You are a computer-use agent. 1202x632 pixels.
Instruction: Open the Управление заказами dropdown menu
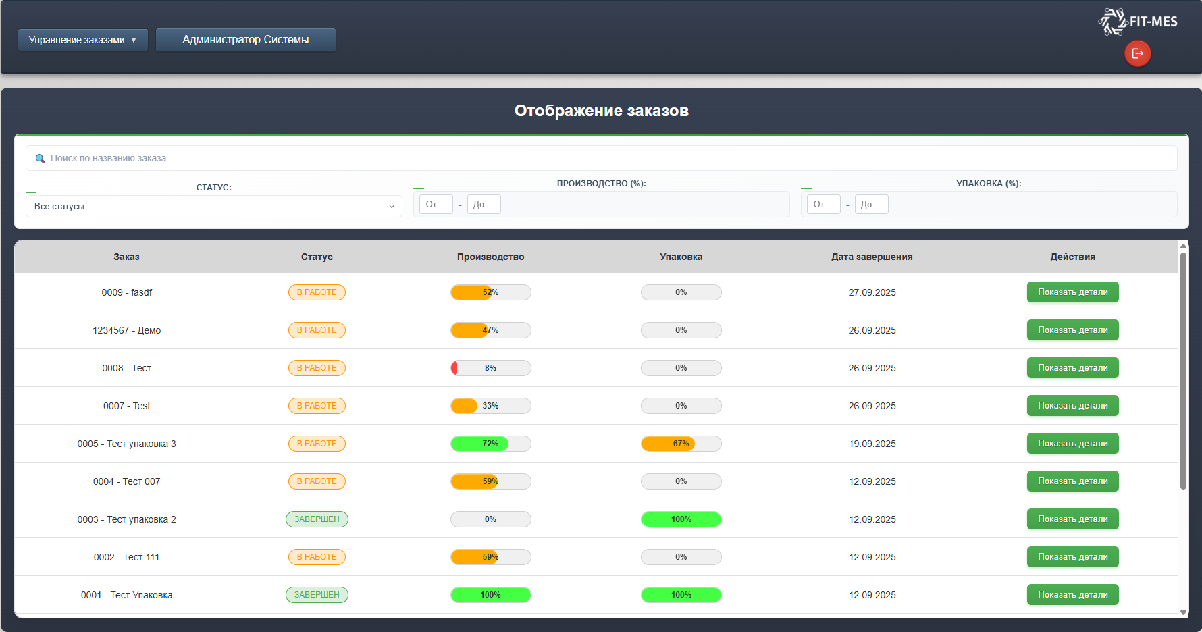click(x=82, y=40)
